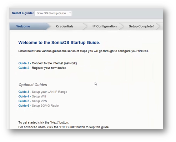Open Guide 1 link

[x=24, y=63]
